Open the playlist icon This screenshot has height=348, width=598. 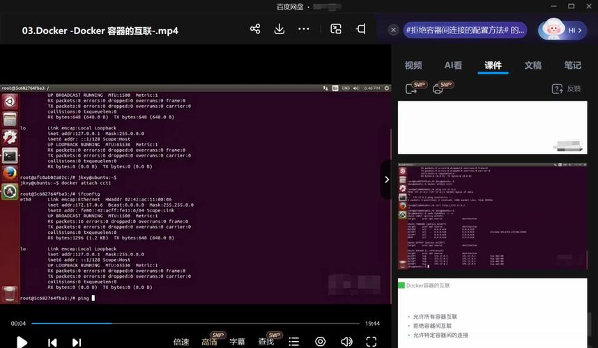click(x=293, y=342)
